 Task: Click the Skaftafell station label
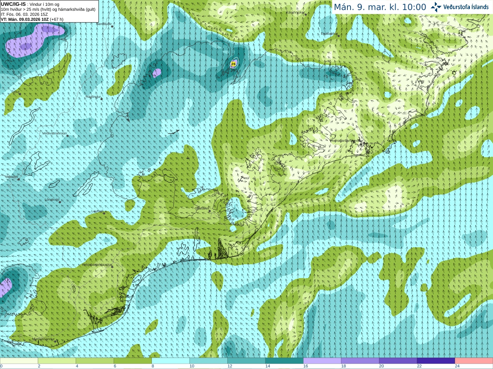(202, 208)
